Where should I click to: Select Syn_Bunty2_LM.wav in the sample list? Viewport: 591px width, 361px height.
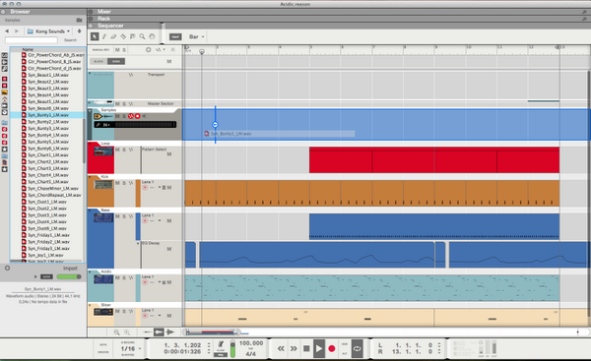tap(48, 122)
